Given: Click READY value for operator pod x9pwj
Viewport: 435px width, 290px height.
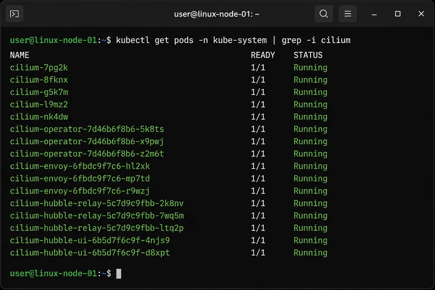Looking at the screenshot, I should tap(258, 142).
